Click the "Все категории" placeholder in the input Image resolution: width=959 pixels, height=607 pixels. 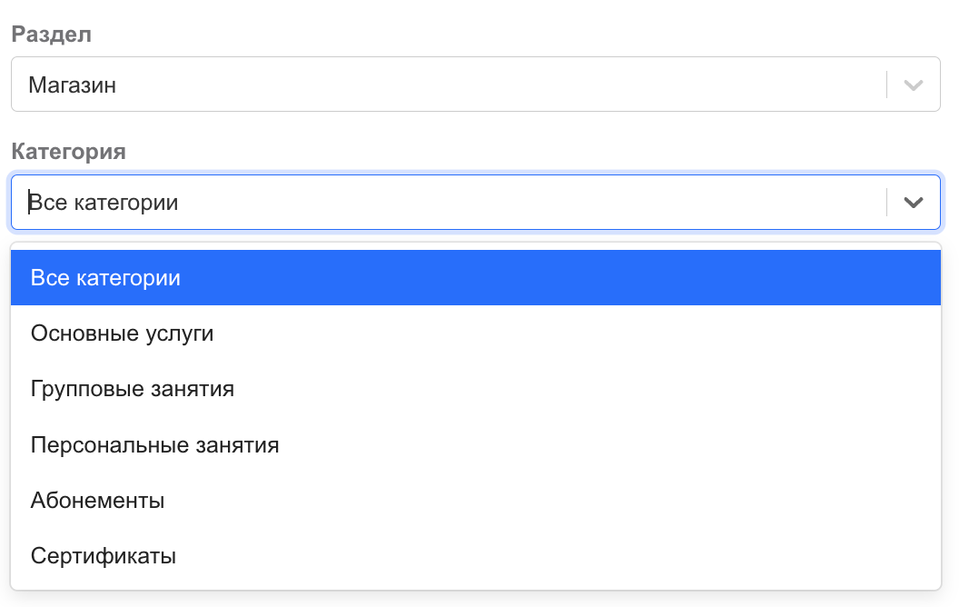click(x=105, y=203)
